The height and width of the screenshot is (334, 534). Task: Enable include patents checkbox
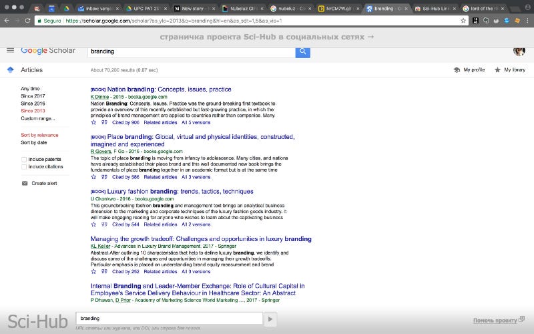pyautogui.click(x=24, y=160)
